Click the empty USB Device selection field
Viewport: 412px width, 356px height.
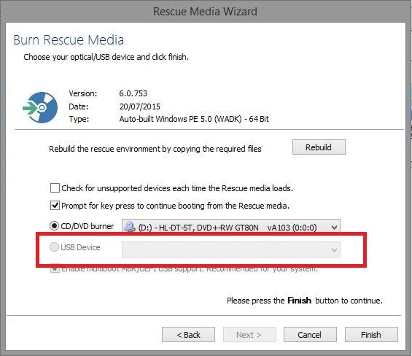(x=231, y=249)
